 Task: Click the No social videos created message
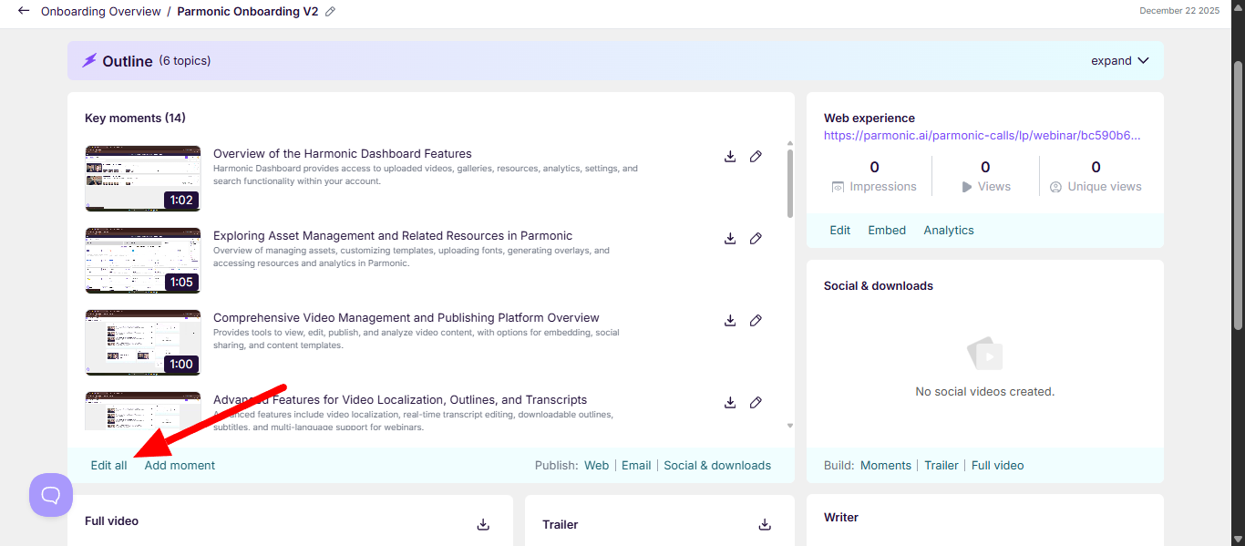tap(985, 392)
